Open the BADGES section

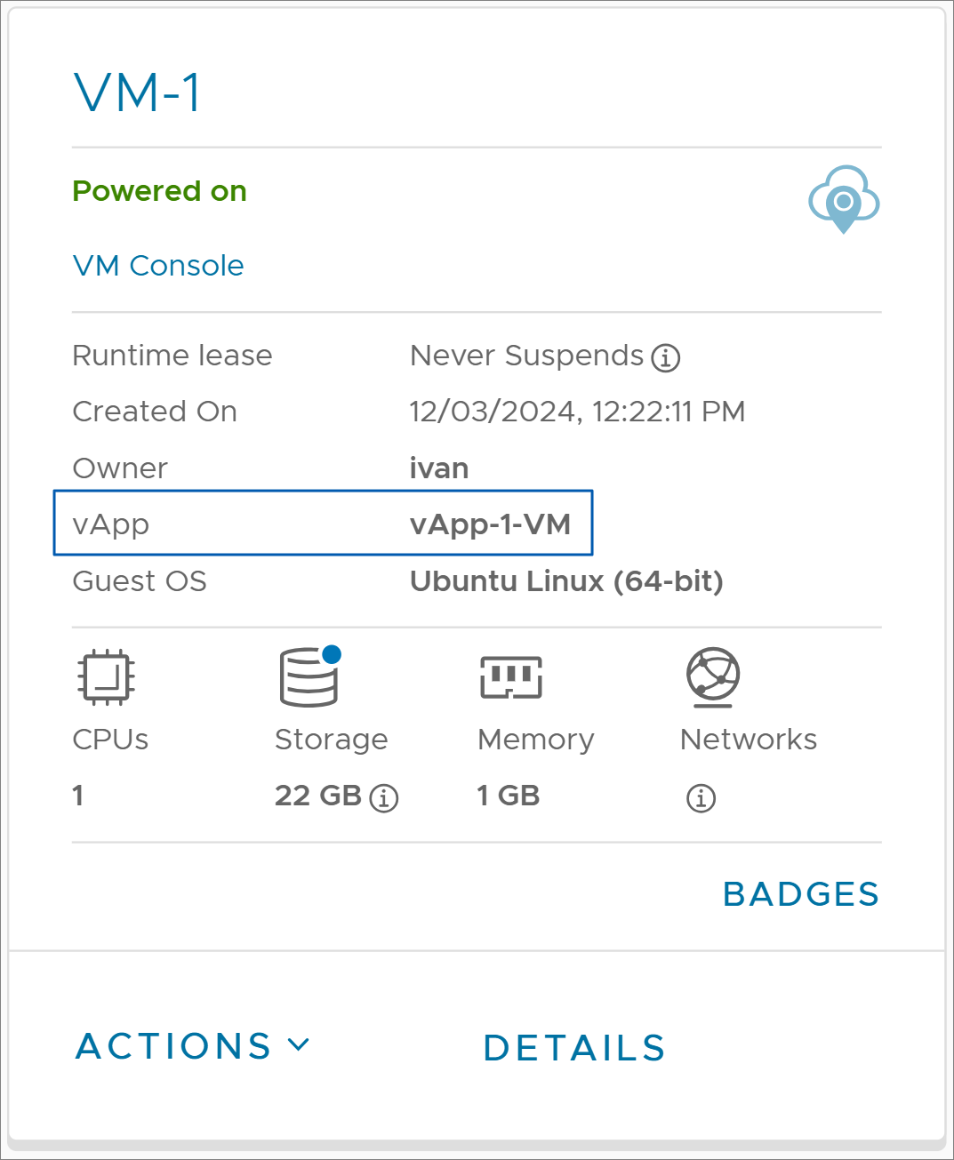(801, 894)
